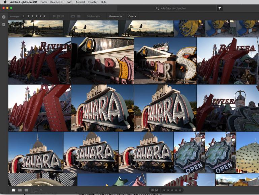Select the Caesars sign close-up thumbnail
The width and height of the screenshot is (259, 195).
[x=102, y=61]
